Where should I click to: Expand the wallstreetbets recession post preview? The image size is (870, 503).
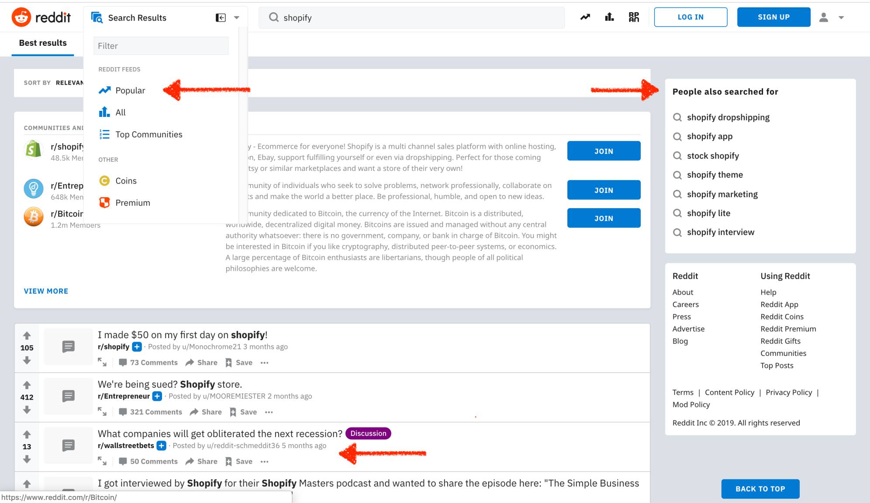(x=102, y=461)
